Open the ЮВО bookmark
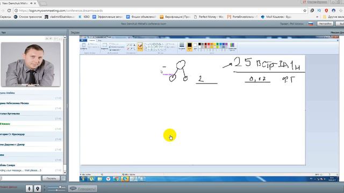Viewport: 344px width, 193px height. coord(84,17)
